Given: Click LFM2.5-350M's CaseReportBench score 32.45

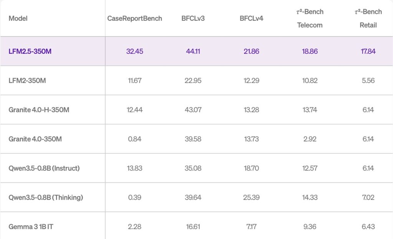Looking at the screenshot, I should pos(134,51).
